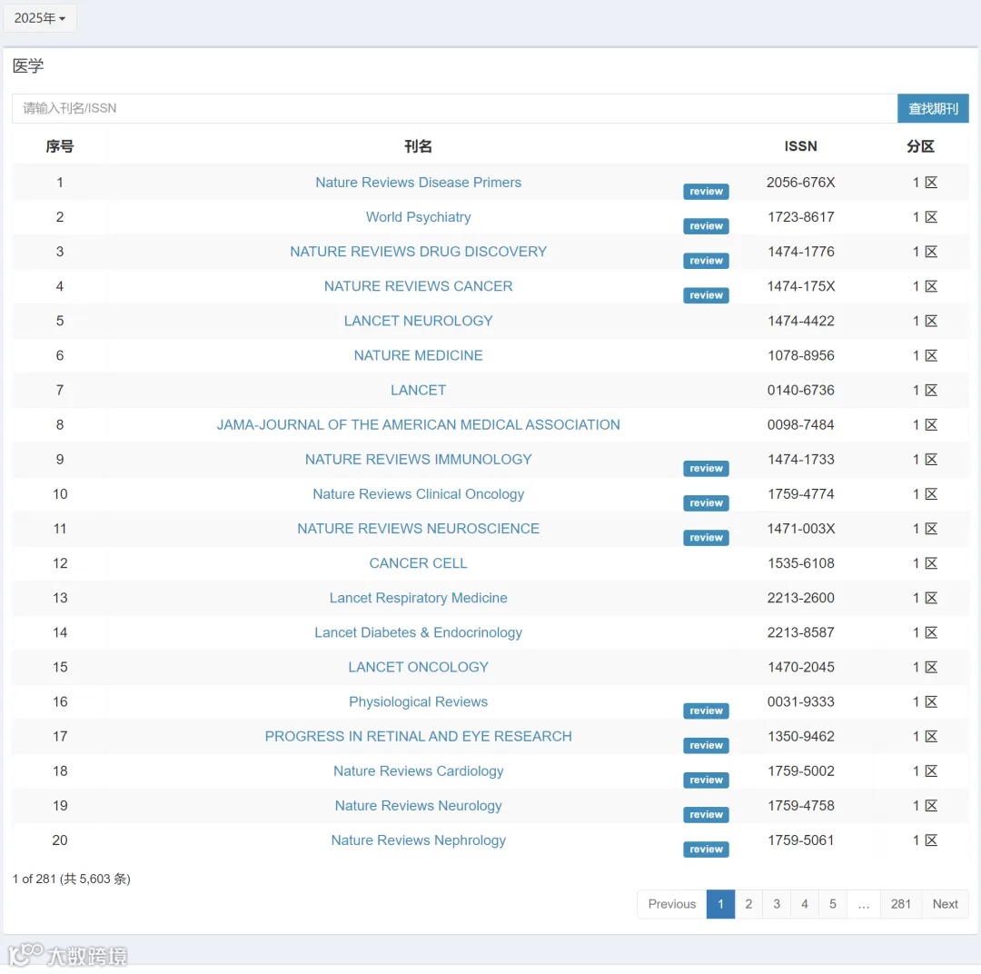Open NATURE REVIEWS CANCER link
Screen dimensions: 981x974
click(418, 286)
